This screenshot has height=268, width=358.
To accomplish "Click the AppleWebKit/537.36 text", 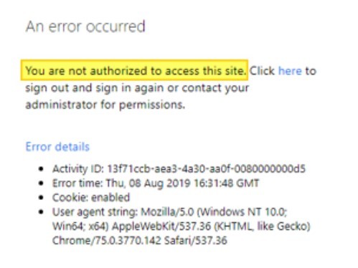I will (161, 226).
